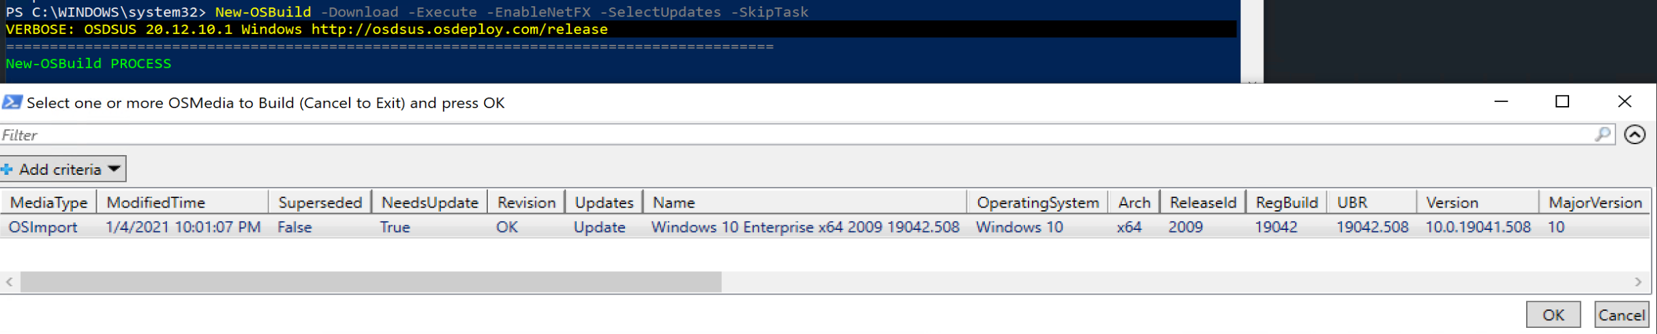
Task: Sort by the ModifiedTime column header
Action: pos(156,203)
